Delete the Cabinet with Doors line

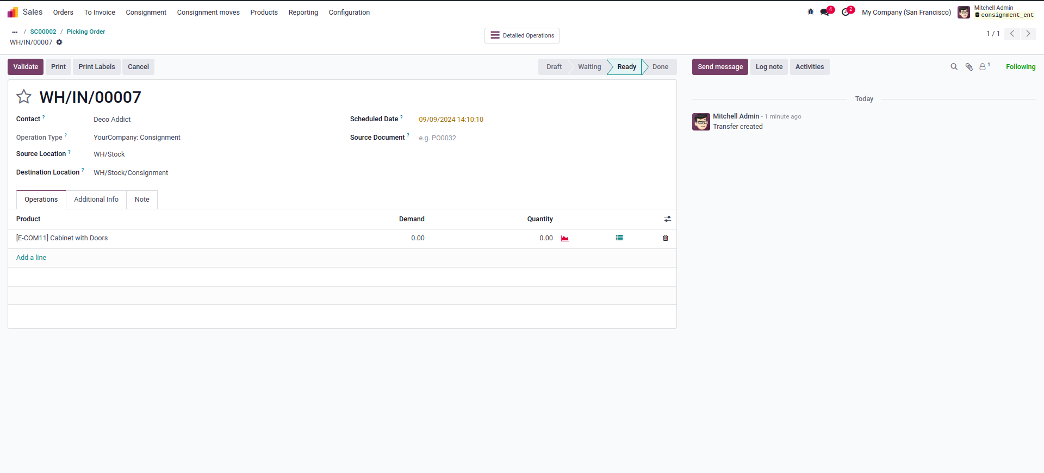(666, 238)
